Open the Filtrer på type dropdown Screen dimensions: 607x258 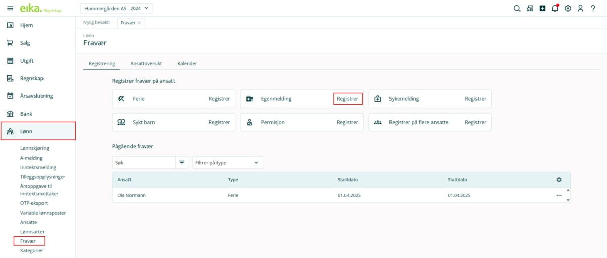(x=227, y=162)
